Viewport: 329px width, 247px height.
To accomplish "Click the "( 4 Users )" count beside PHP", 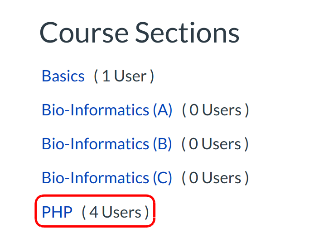I will pyautogui.click(x=115, y=212).
